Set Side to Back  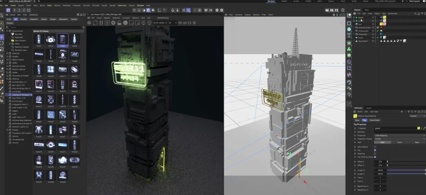(417, 142)
